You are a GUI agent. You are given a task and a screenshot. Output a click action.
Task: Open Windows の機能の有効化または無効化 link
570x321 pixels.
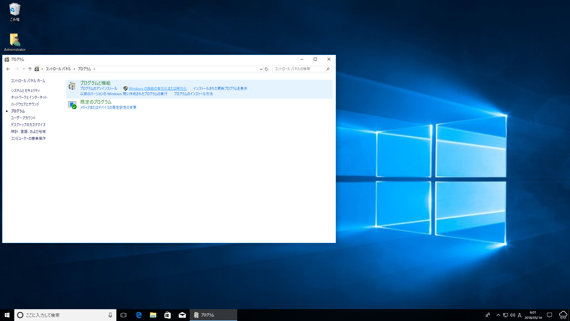point(157,89)
